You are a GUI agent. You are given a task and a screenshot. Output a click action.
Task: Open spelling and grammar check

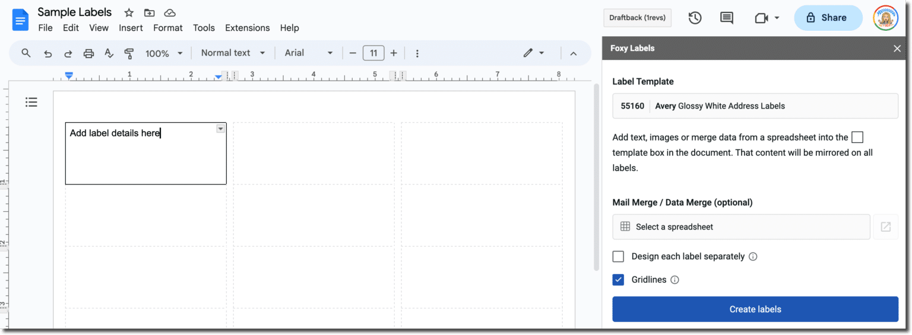pos(109,53)
